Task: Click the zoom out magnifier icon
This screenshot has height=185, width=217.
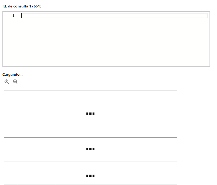Action: pos(15,82)
